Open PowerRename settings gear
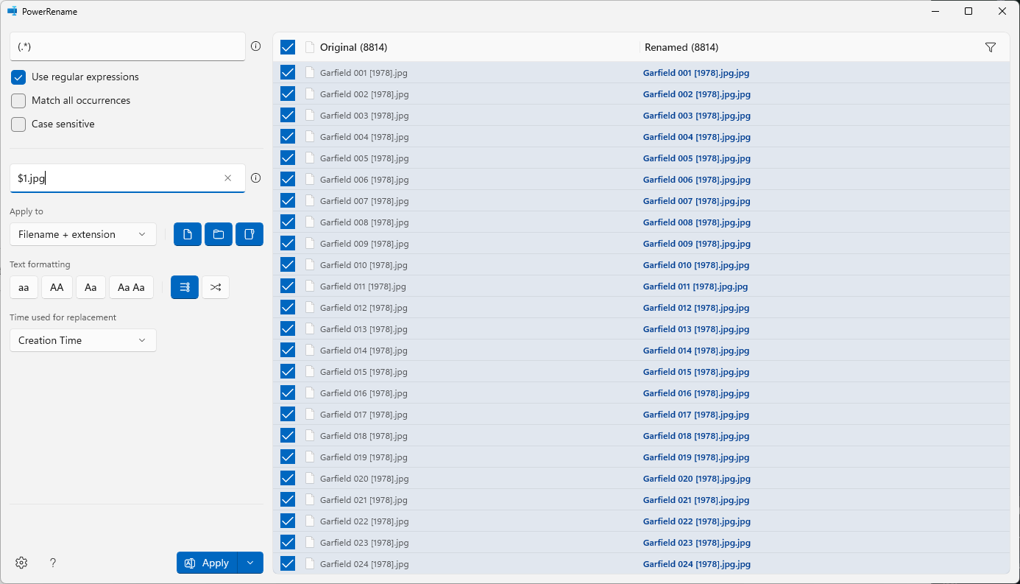This screenshot has width=1020, height=584. click(x=21, y=563)
